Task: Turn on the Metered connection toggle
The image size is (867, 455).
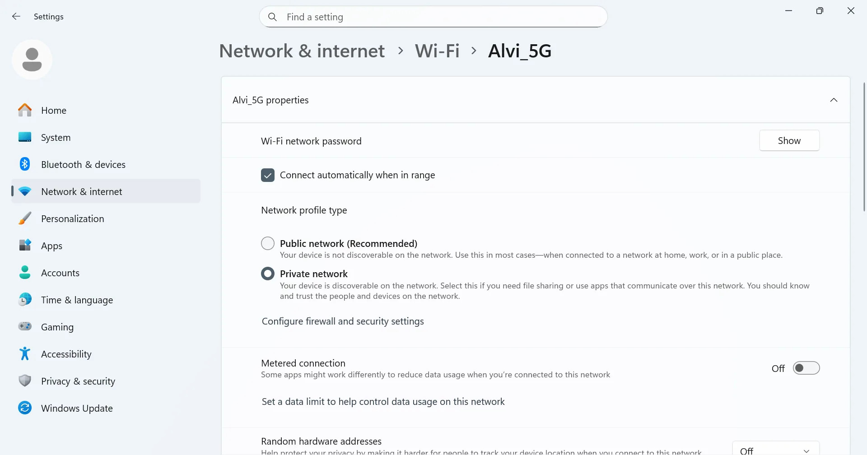Action: tap(806, 368)
